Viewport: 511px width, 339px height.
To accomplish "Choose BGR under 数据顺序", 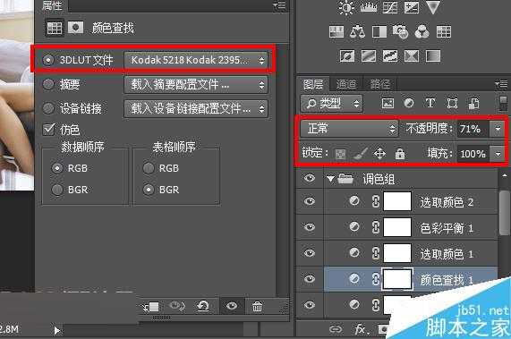I will coord(57,190).
